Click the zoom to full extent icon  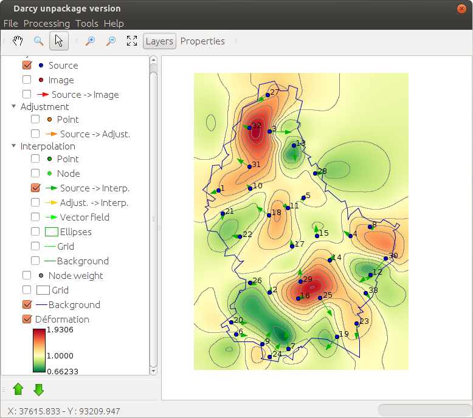131,41
